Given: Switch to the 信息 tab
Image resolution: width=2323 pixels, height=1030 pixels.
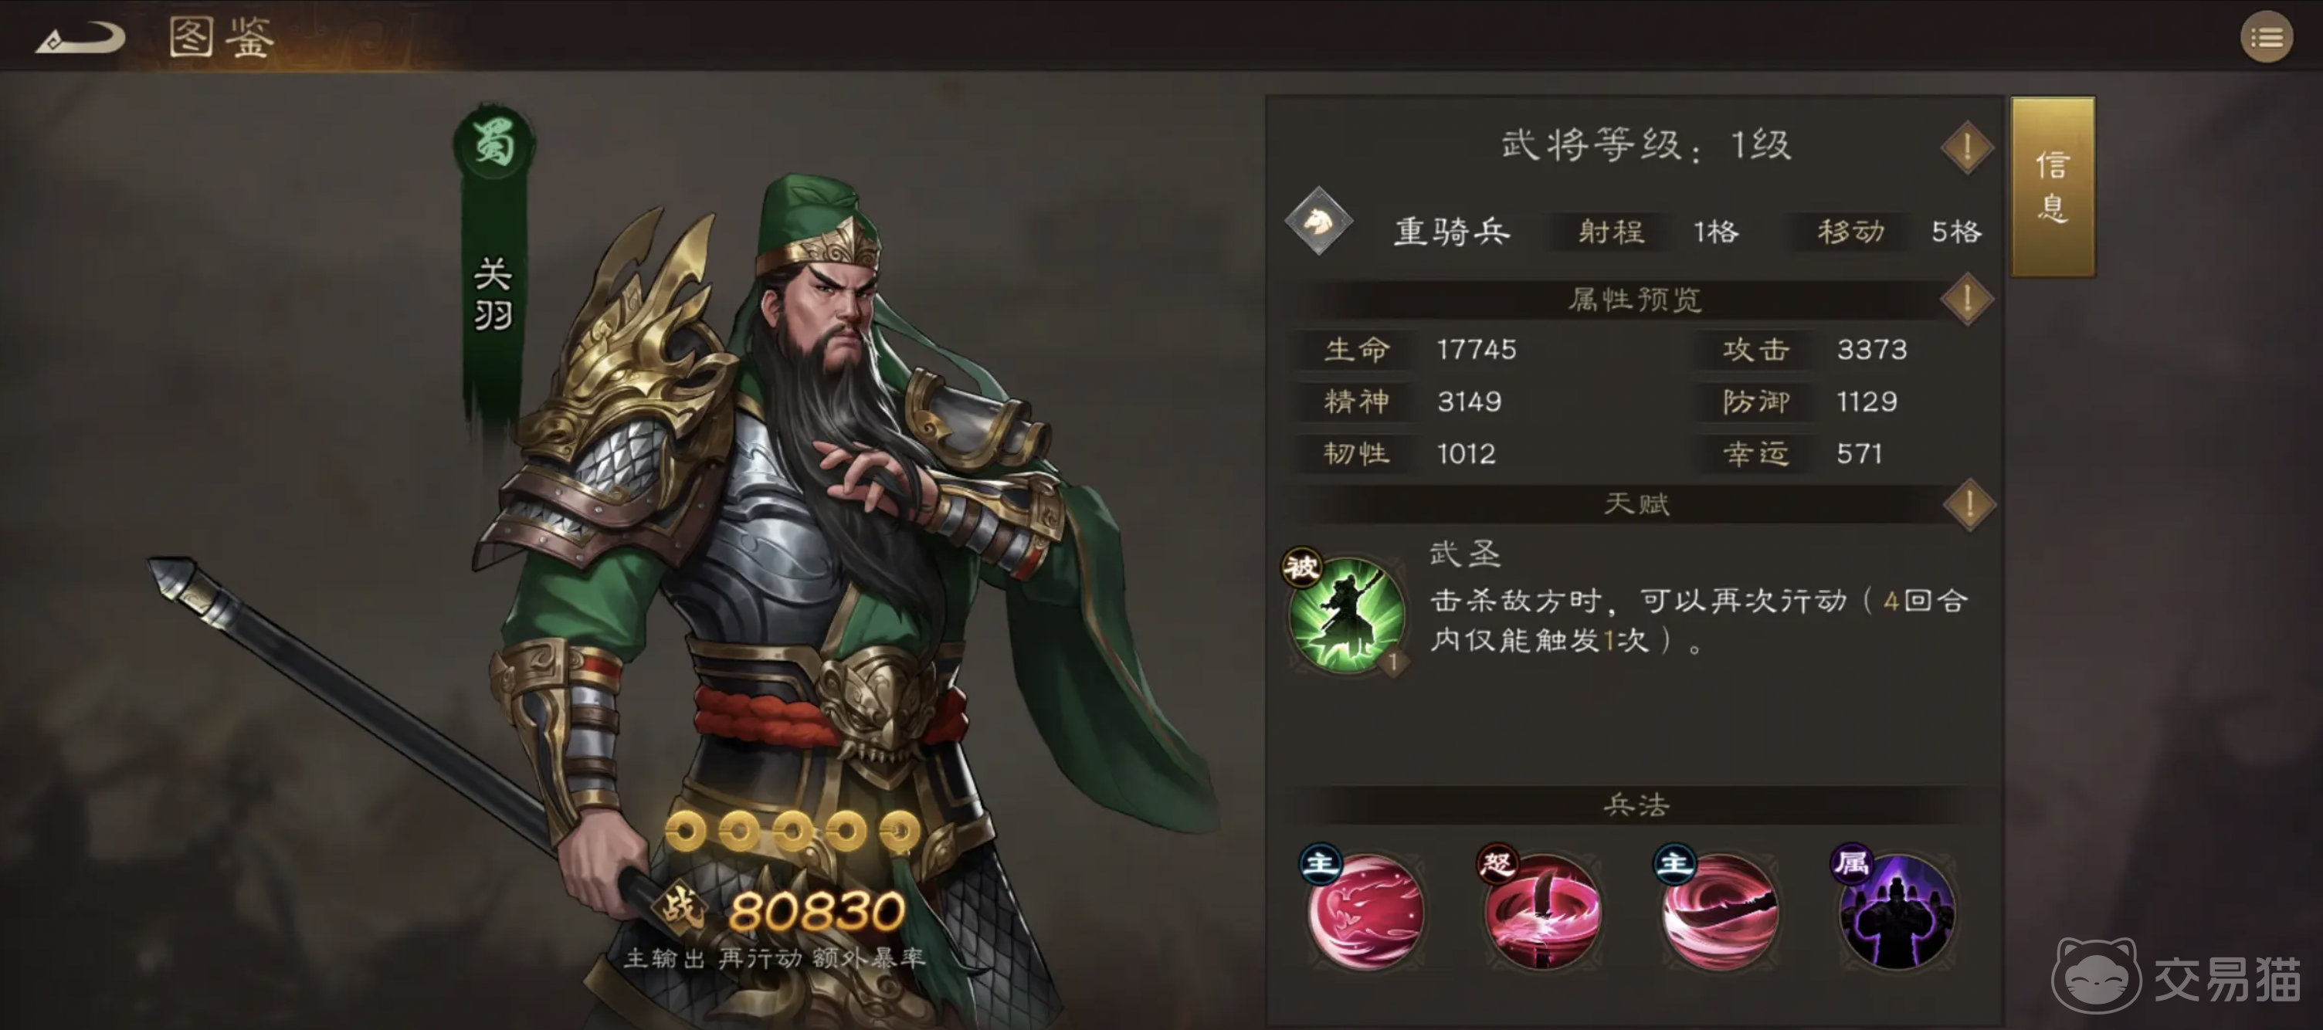Looking at the screenshot, I should tap(2053, 187).
